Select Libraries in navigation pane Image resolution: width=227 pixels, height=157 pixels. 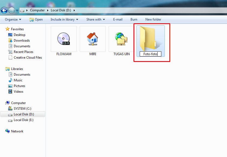pyautogui.click(x=17, y=69)
